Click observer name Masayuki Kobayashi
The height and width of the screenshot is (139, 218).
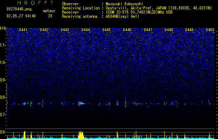pos(124,4)
